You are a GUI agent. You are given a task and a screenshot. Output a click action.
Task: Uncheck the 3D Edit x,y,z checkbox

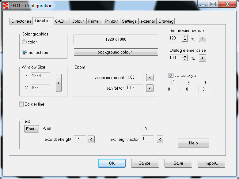click(171, 75)
